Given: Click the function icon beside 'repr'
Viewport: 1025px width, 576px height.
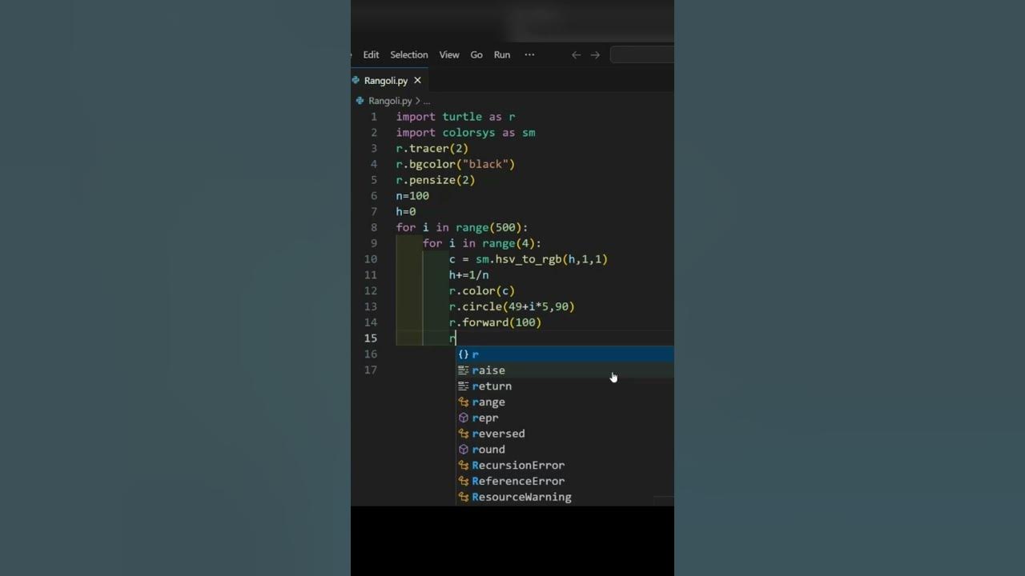Looking at the screenshot, I should 464,418.
